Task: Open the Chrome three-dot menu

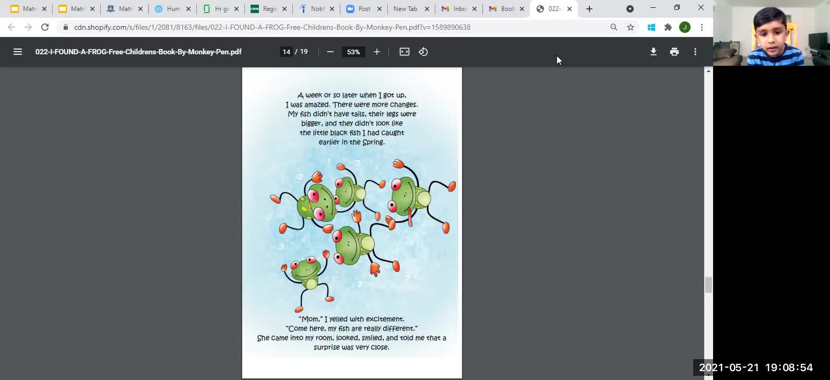Action: (702, 27)
